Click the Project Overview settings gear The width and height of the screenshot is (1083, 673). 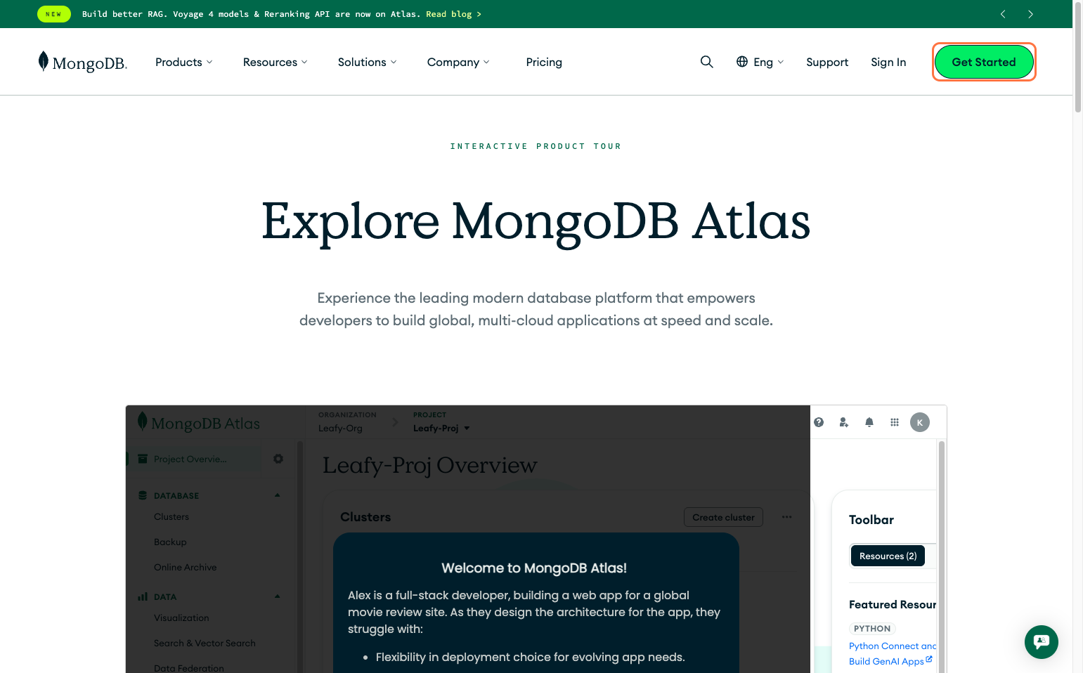click(x=278, y=459)
